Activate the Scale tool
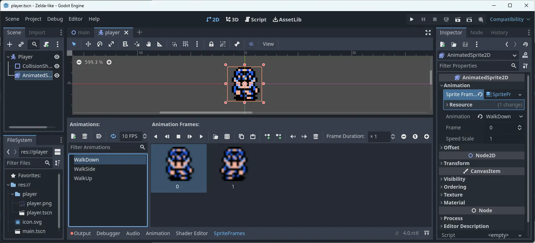 (x=111, y=44)
